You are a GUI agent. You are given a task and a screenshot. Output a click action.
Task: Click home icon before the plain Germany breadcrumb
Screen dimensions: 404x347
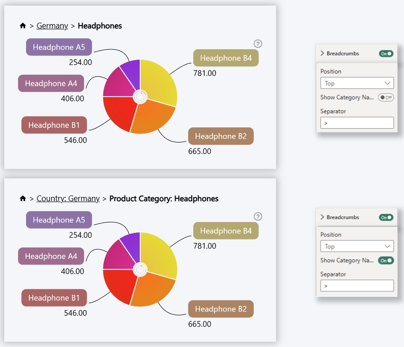[x=23, y=26]
